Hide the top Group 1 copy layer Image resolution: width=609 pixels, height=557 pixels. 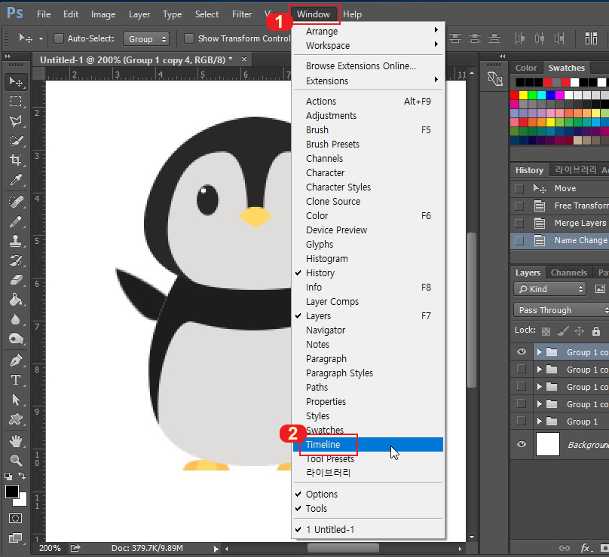[522, 352]
